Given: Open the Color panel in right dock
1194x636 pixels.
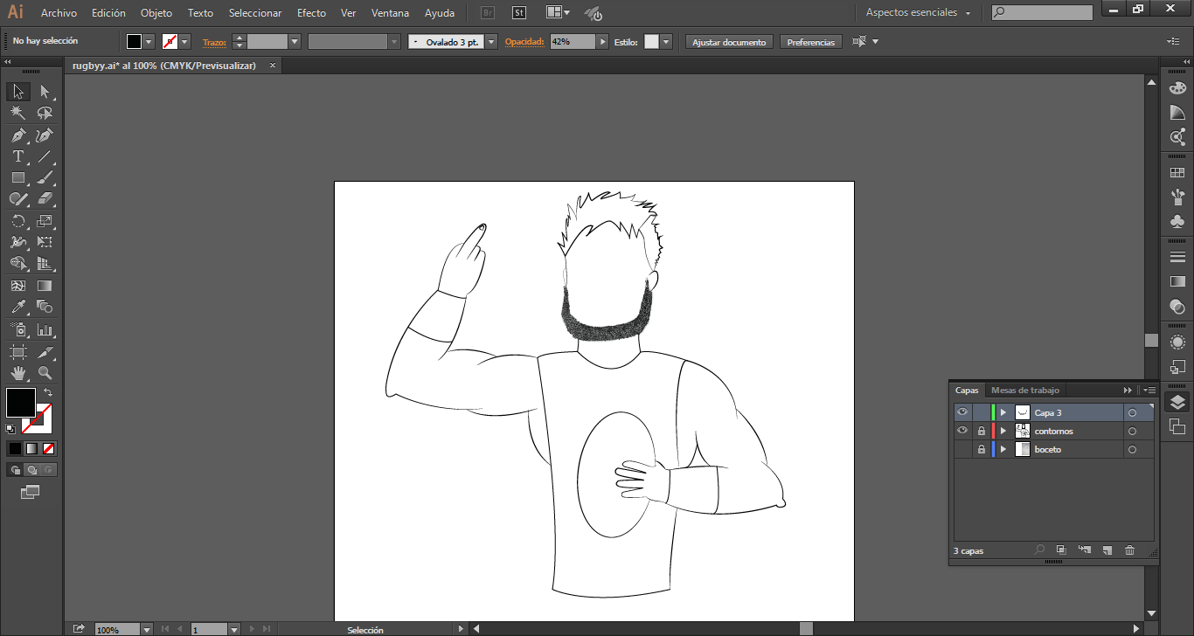Looking at the screenshot, I should tap(1177, 88).
